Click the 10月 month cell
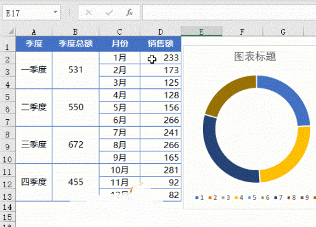Viewport: 316px width, 227px height. [119, 170]
